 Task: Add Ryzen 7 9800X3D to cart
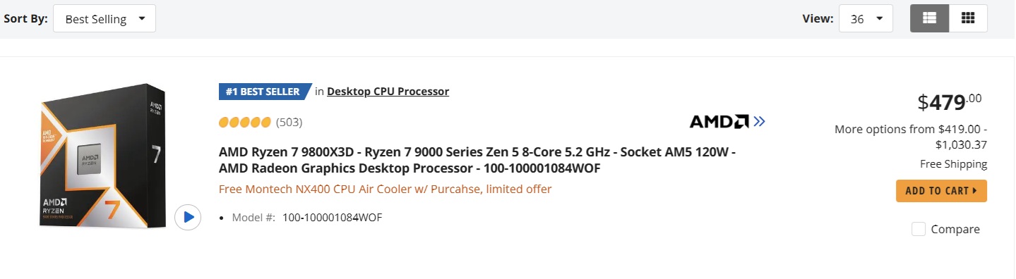pos(941,191)
